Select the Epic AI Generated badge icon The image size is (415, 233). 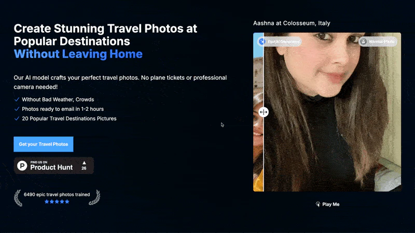point(261,41)
